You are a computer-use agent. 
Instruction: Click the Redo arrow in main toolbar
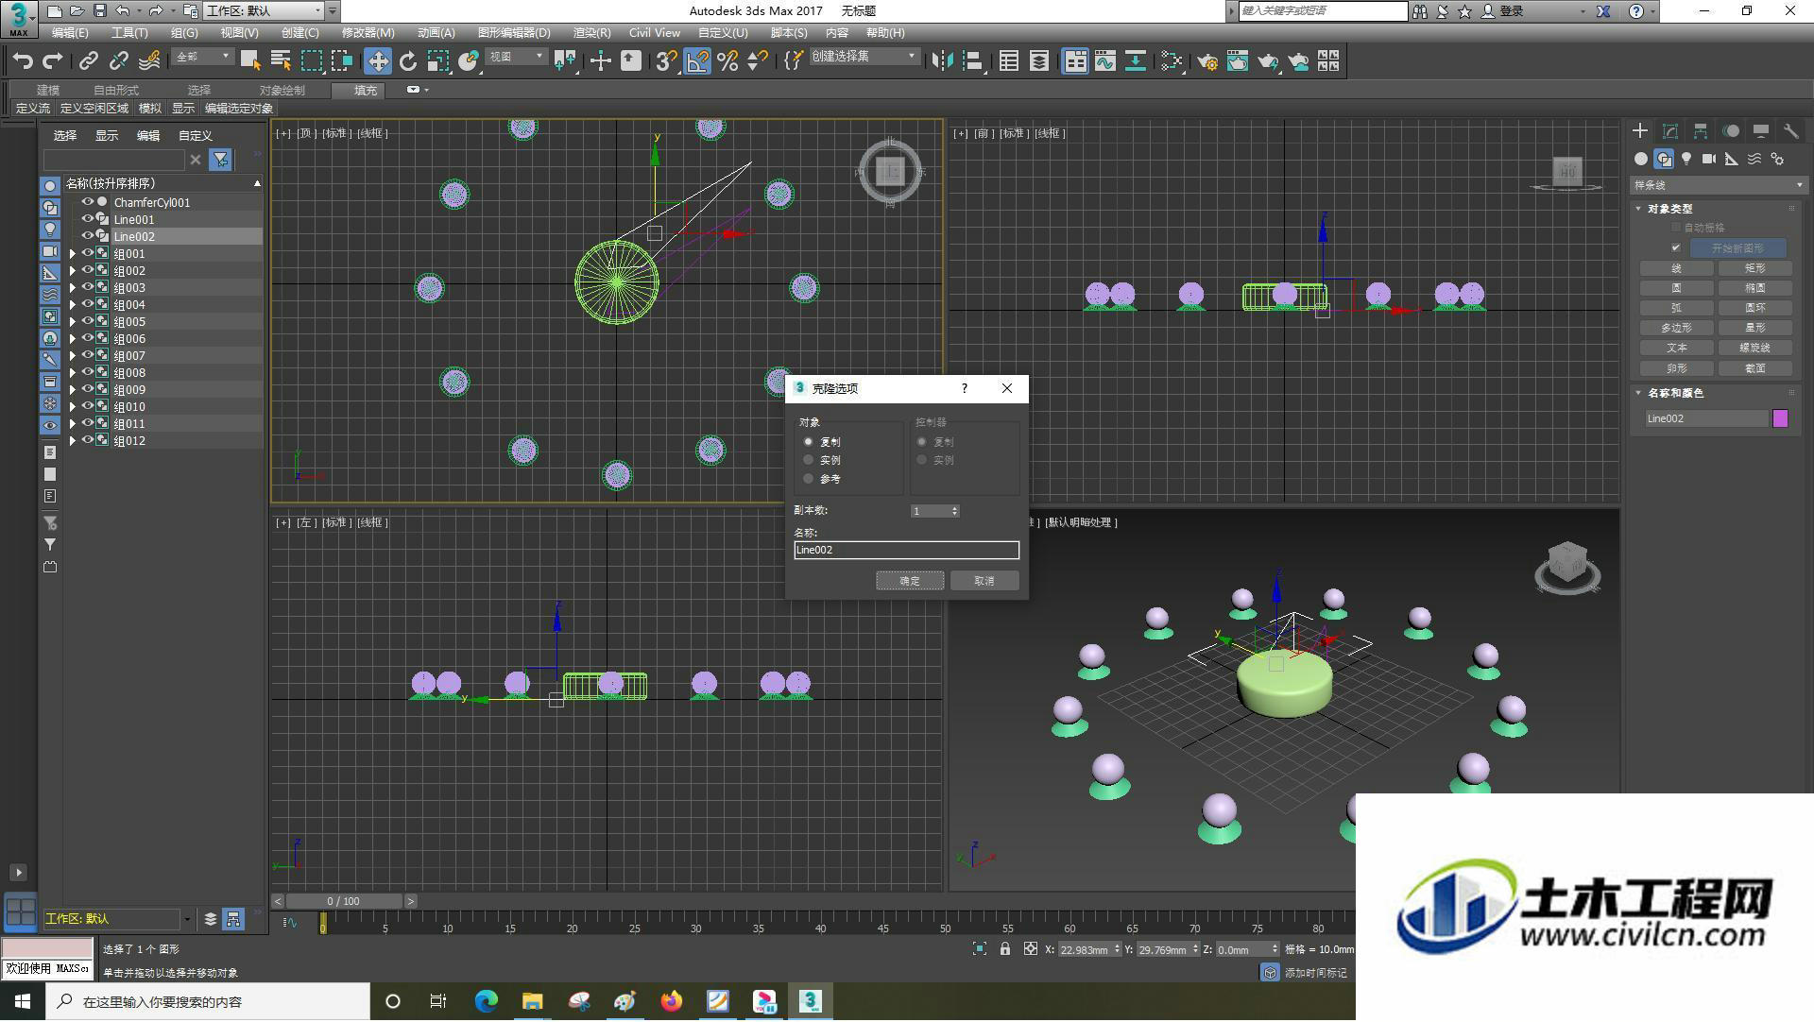point(53,61)
